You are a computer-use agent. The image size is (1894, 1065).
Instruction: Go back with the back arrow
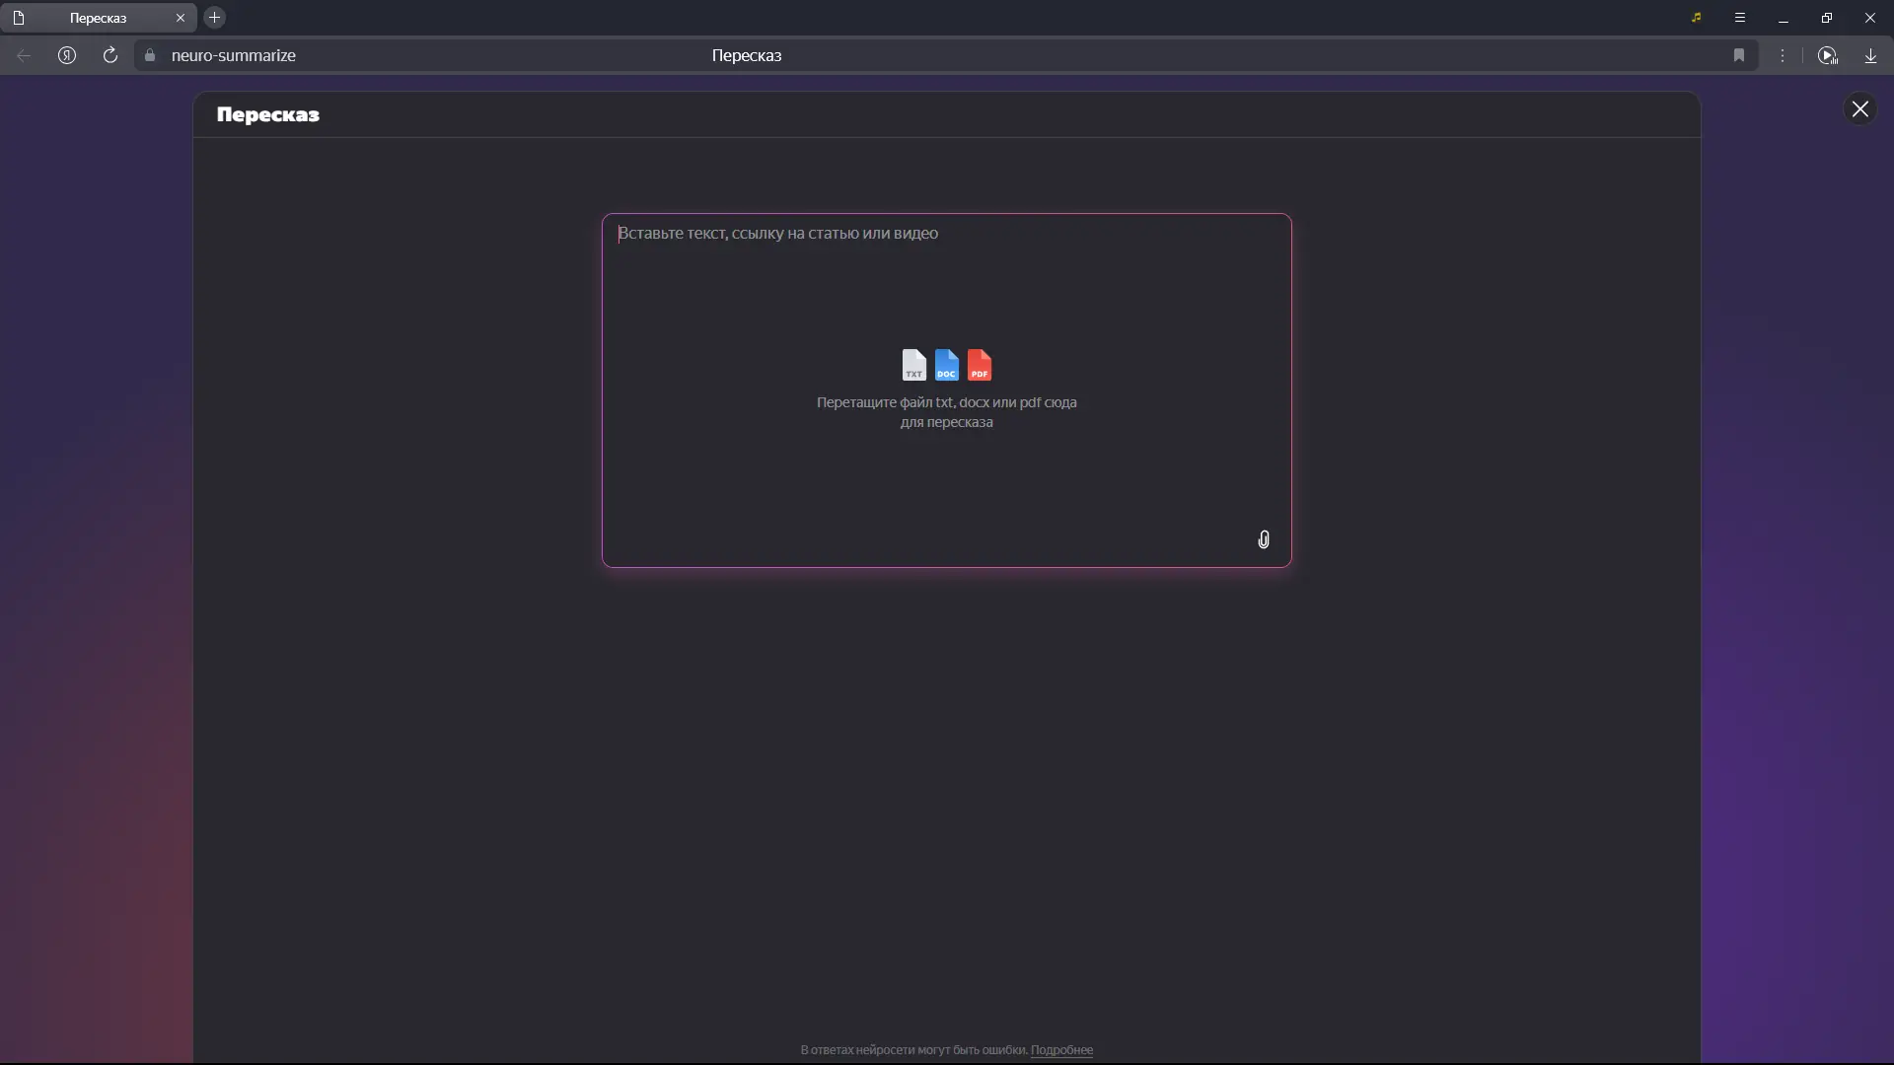click(x=24, y=55)
